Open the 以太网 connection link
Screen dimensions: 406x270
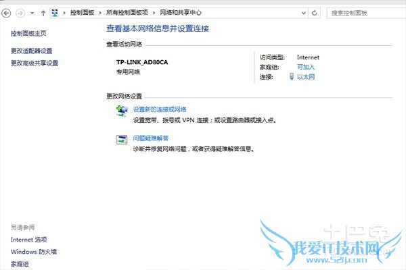click(x=306, y=77)
